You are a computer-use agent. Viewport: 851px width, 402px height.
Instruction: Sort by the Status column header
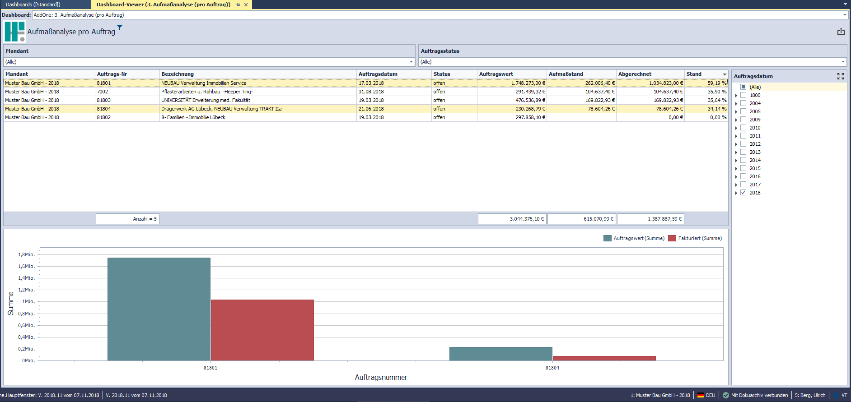[454, 74]
